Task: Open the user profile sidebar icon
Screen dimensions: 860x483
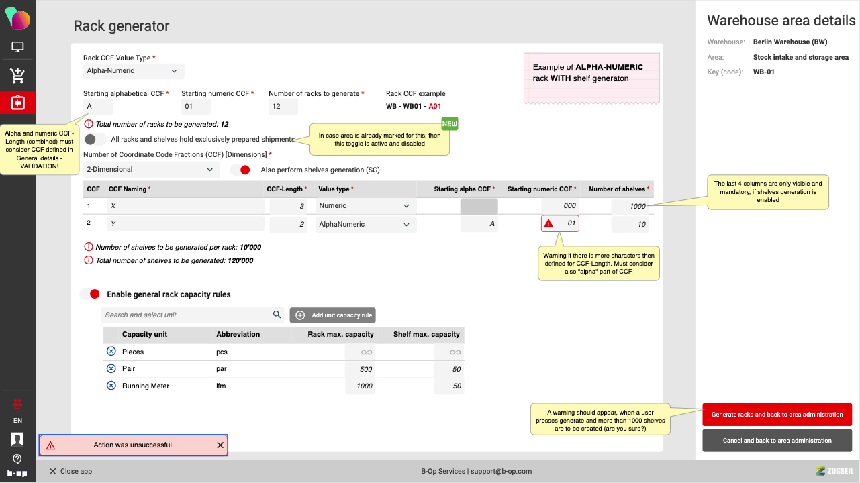Action: point(17,439)
